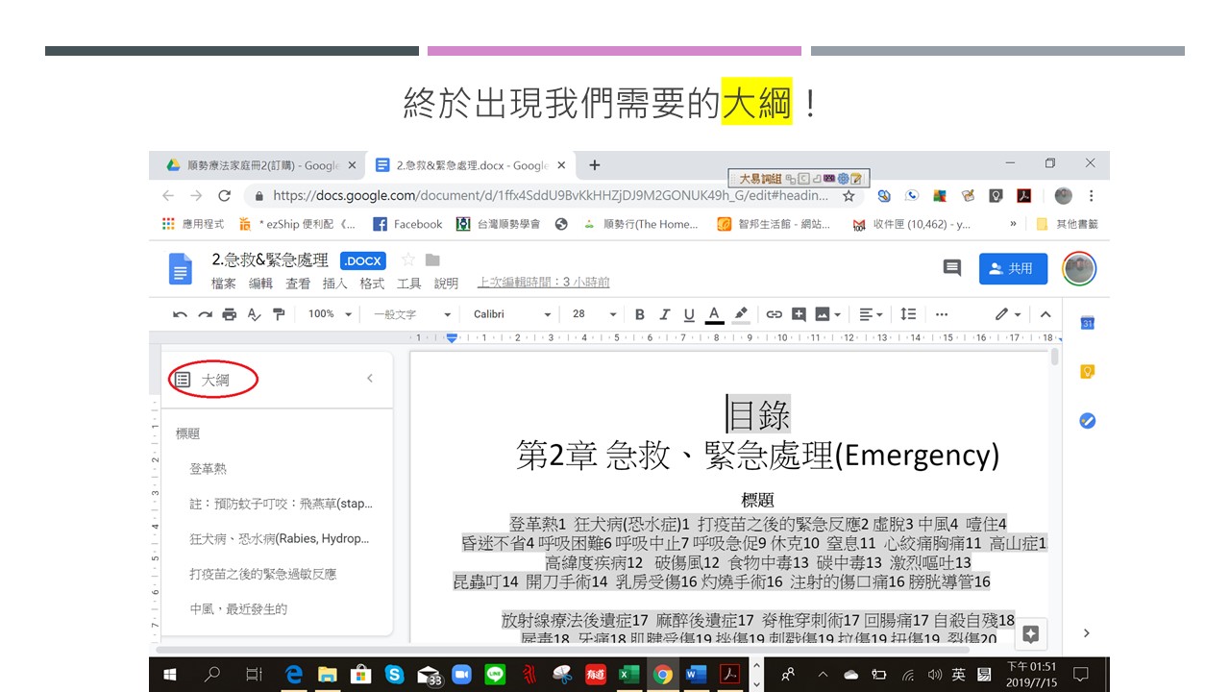
Task: Click the print icon in toolbar
Action: tap(229, 314)
